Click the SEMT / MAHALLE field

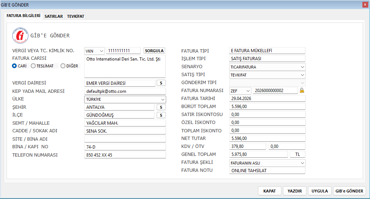coord(125,123)
